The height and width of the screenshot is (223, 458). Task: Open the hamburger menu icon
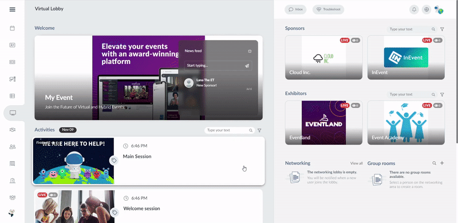point(12,9)
